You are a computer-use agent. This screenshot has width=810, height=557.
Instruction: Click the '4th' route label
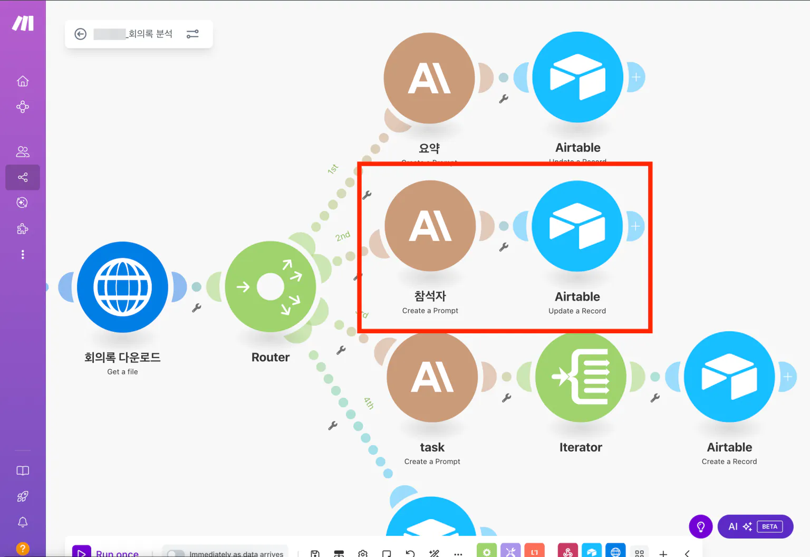click(x=369, y=404)
